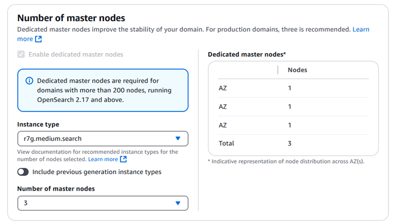The width and height of the screenshot is (397, 223).
Task: Click the external link icon after top Learn more
Action: (x=38, y=39)
